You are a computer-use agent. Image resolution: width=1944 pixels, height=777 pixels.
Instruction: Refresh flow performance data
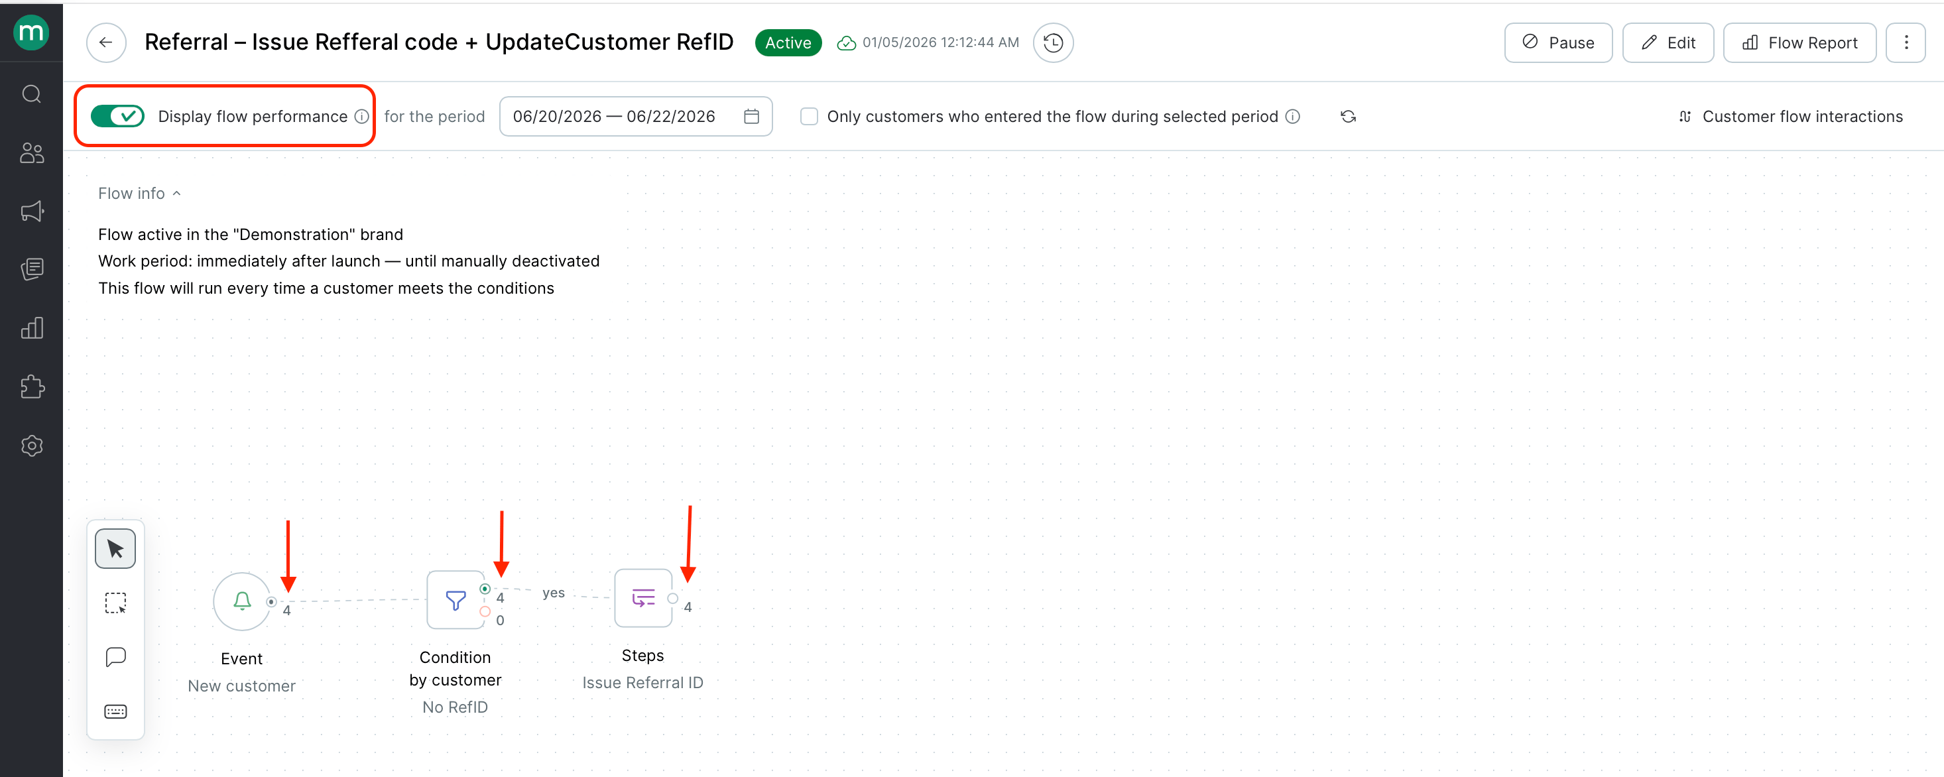(x=1348, y=116)
